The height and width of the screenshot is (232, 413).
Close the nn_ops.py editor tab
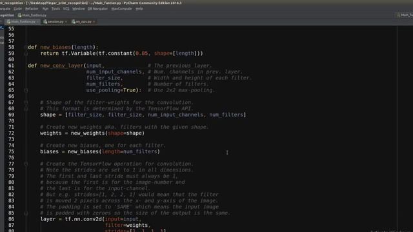pyautogui.click(x=94, y=22)
